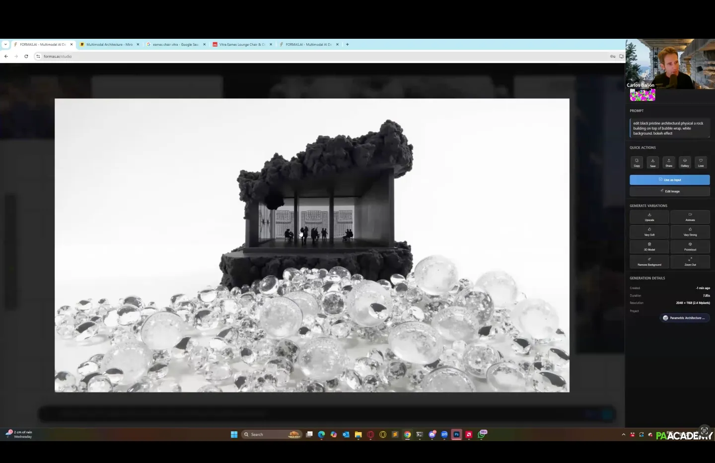This screenshot has width=715, height=463.
Task: Click the Share quick action
Action: click(x=669, y=162)
